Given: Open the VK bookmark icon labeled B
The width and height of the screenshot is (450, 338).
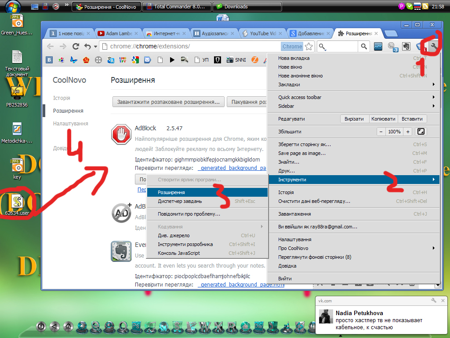Looking at the screenshot, I should click(x=49, y=60).
